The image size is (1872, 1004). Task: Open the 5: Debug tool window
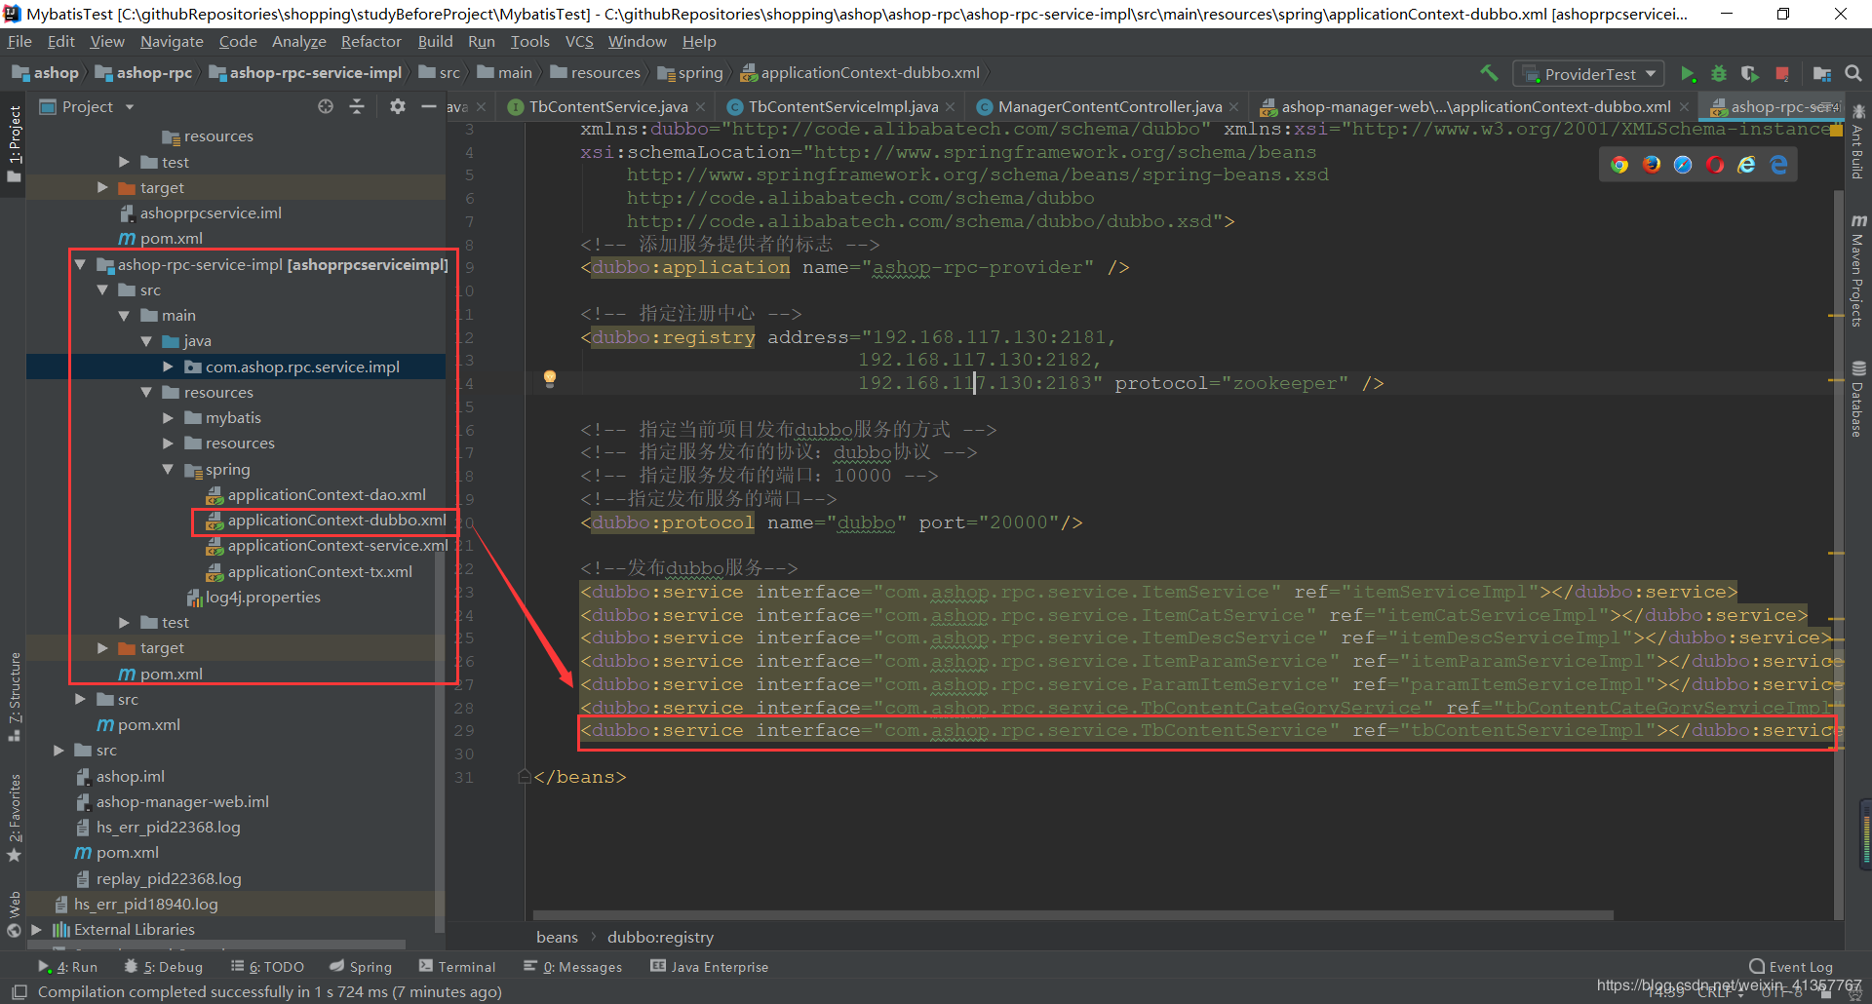(164, 967)
